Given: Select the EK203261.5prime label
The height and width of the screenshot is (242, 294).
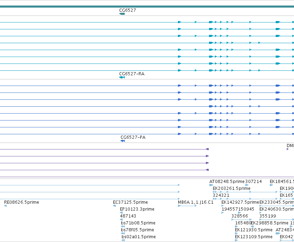Looking at the screenshot, I should (231, 188).
